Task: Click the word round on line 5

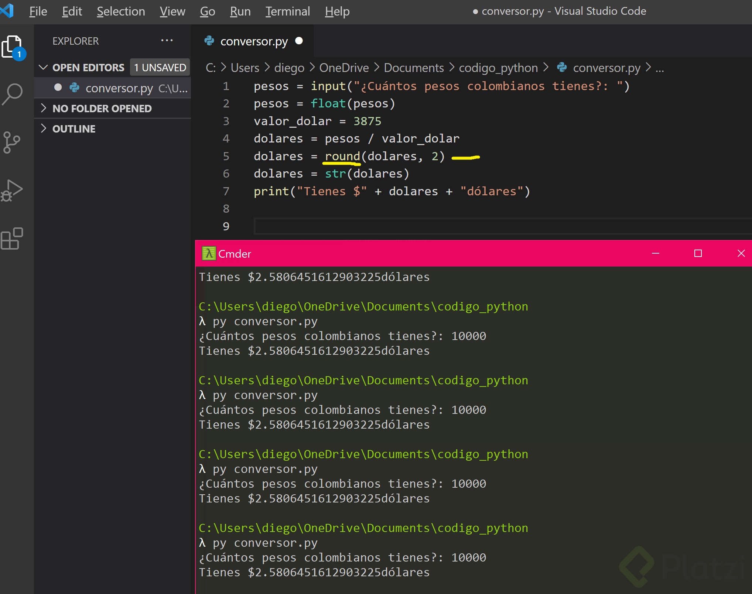Action: tap(342, 156)
